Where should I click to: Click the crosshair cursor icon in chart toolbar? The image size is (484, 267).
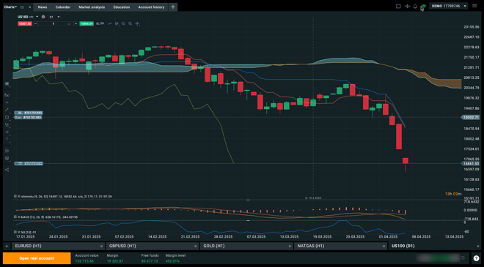pyautogui.click(x=137, y=23)
